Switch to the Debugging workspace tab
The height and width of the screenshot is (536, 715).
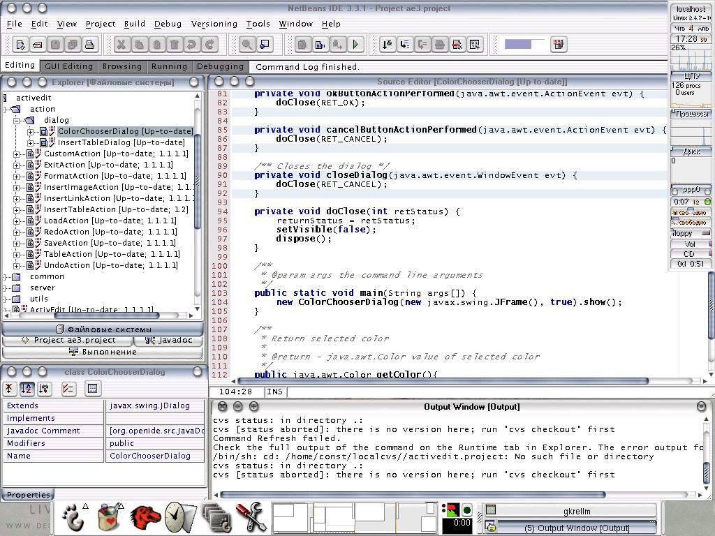pos(220,66)
